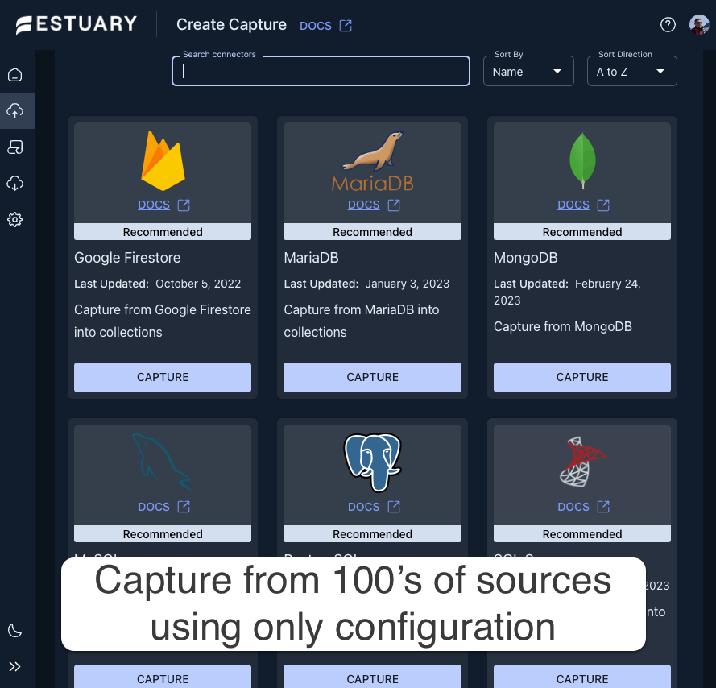Image resolution: width=716 pixels, height=688 pixels.
Task: Click the MongoDB card title
Action: point(526,258)
